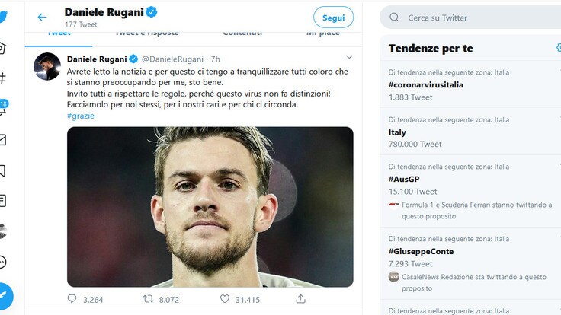
Task: Open the #GiuseppeConte trending topic
Action: 421,251
